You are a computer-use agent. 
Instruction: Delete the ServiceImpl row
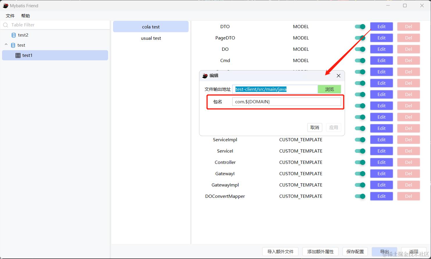[x=408, y=140]
